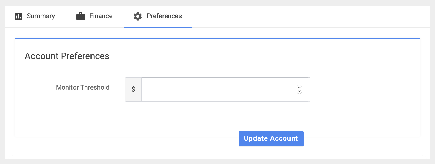Click the Summary bar chart icon

click(x=19, y=16)
